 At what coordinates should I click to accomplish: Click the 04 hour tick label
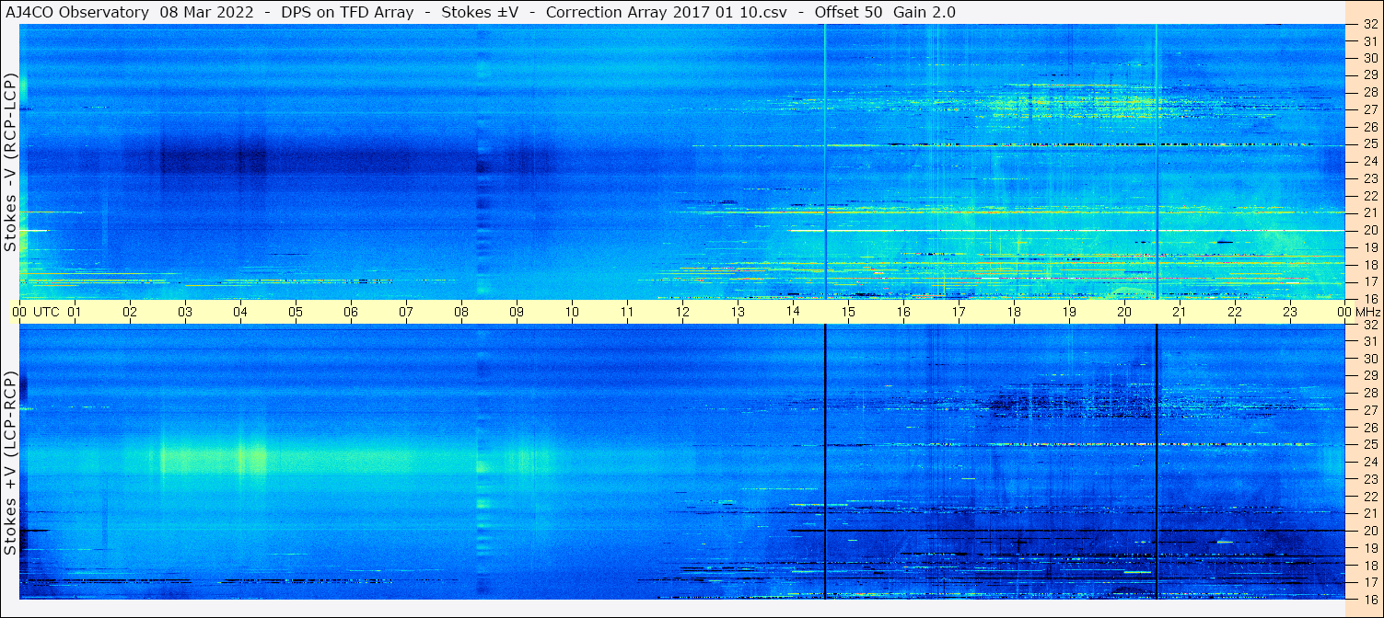[x=240, y=312]
